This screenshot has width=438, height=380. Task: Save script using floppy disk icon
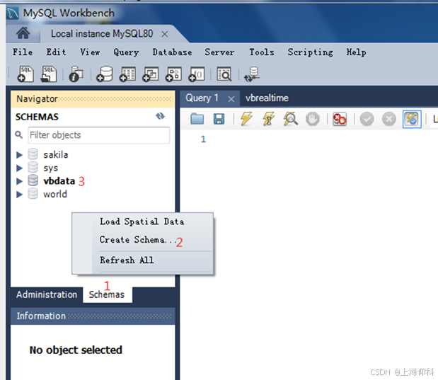pyautogui.click(x=219, y=119)
